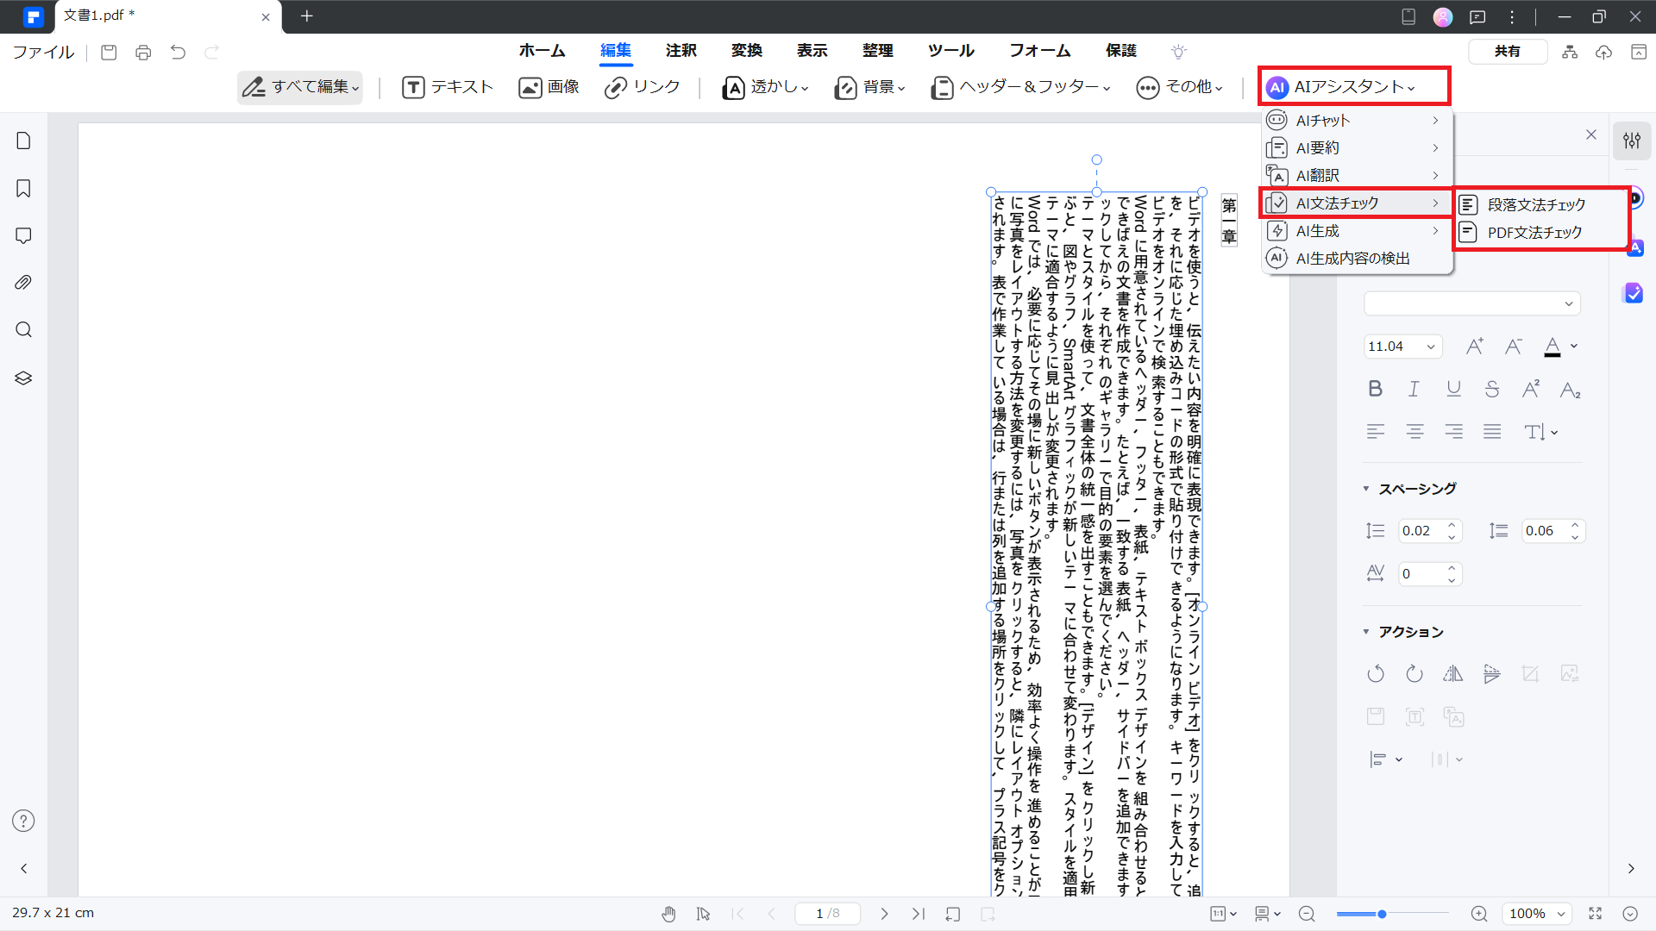Toggle bold formatting
Screen dimensions: 1656x931
tap(1376, 390)
